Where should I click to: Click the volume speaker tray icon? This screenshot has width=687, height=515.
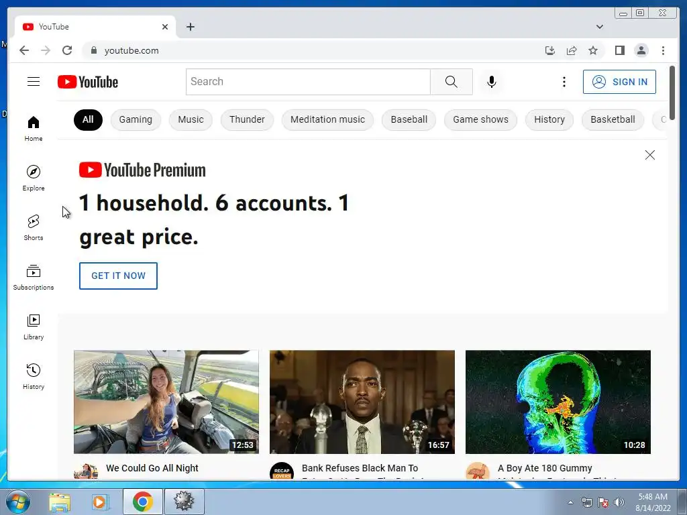(x=619, y=502)
